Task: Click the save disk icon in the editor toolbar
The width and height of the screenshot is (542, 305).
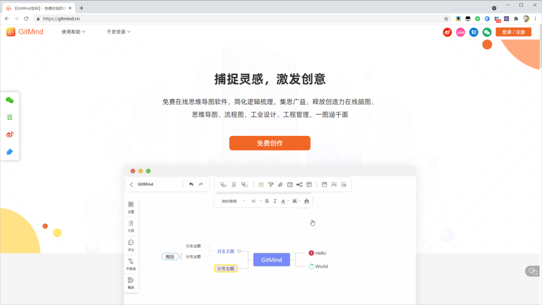Action: (324, 185)
